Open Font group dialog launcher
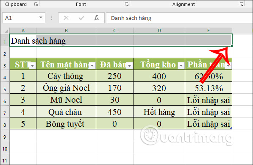 pos(127,4)
